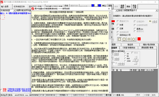The height and width of the screenshot is (97, 159).
Task: Click the white color swatch in toolbar
Action: click(x=96, y=6)
